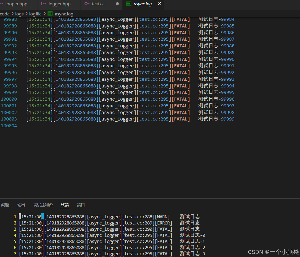
Task: Expand breadcrumb chevron after 'logfile'
Action: point(44,14)
